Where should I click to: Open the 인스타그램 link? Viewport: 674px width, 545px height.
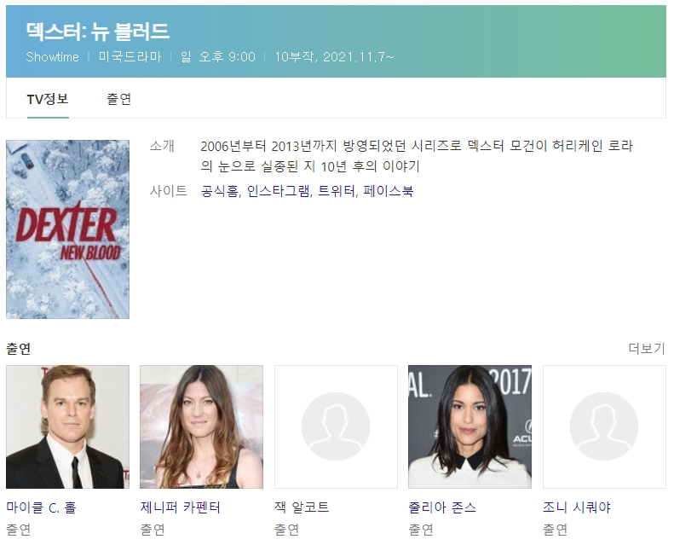click(x=279, y=190)
